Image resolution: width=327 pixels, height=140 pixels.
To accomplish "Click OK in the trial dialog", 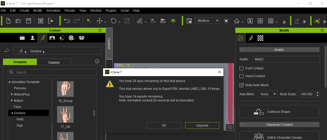I will (x=164, y=125).
